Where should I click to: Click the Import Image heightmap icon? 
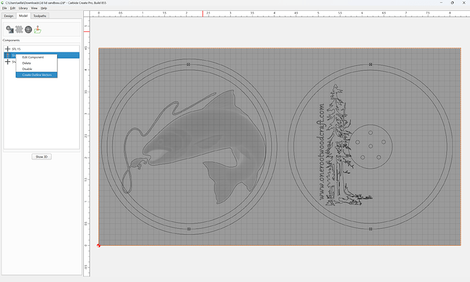pyautogui.click(x=37, y=29)
